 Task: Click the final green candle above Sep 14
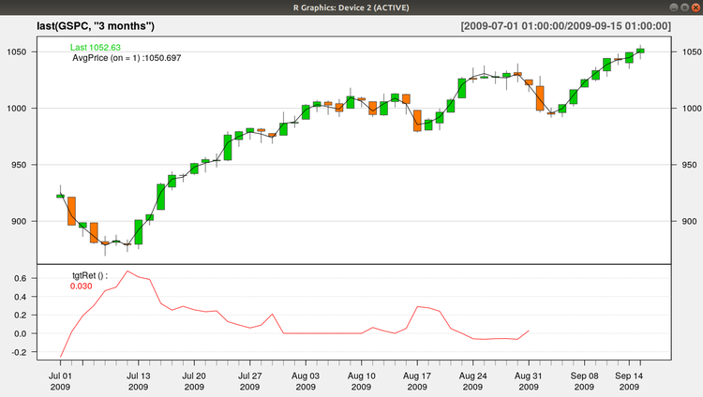coord(641,51)
